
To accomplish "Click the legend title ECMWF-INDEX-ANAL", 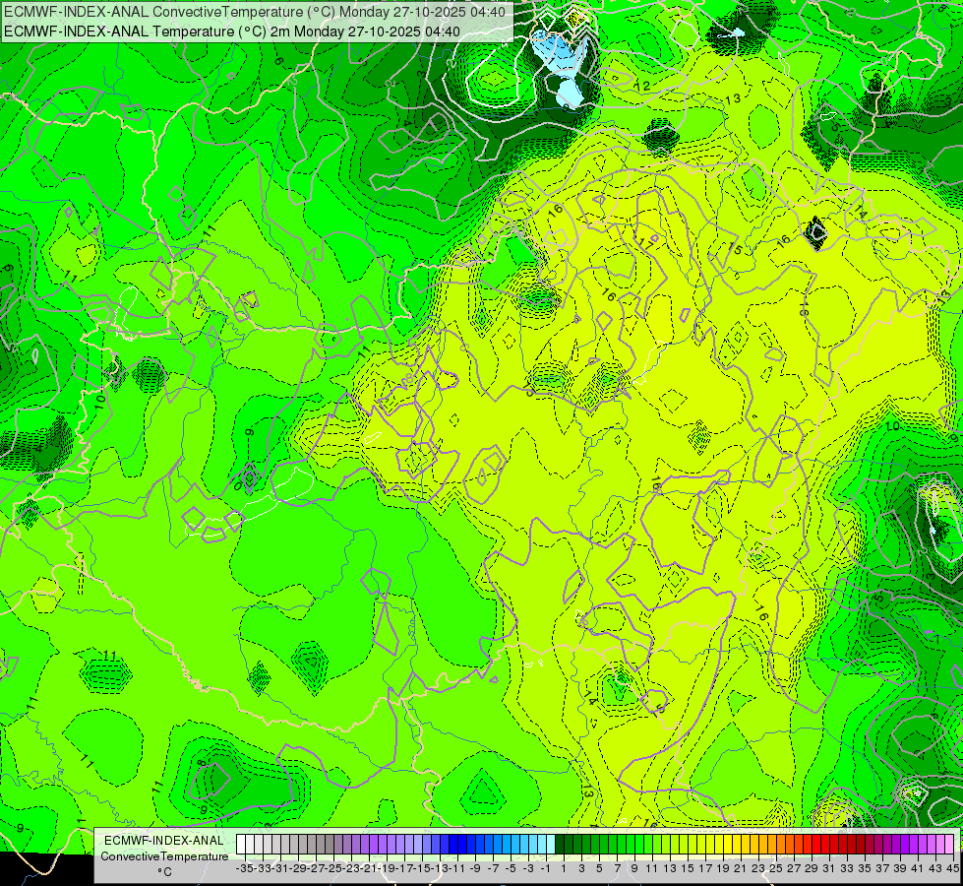I will (x=164, y=841).
